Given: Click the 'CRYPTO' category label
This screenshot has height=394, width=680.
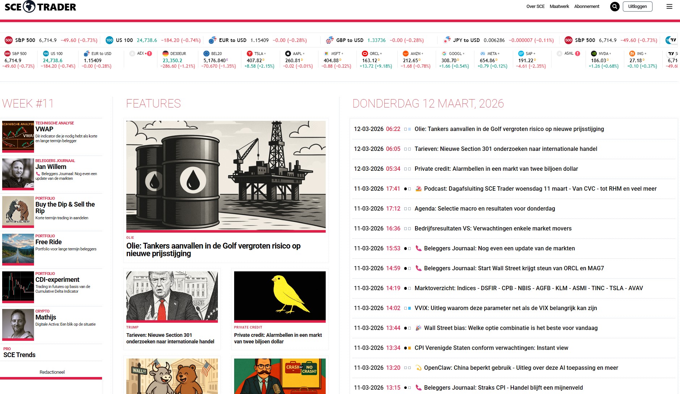Looking at the screenshot, I should (x=42, y=311).
